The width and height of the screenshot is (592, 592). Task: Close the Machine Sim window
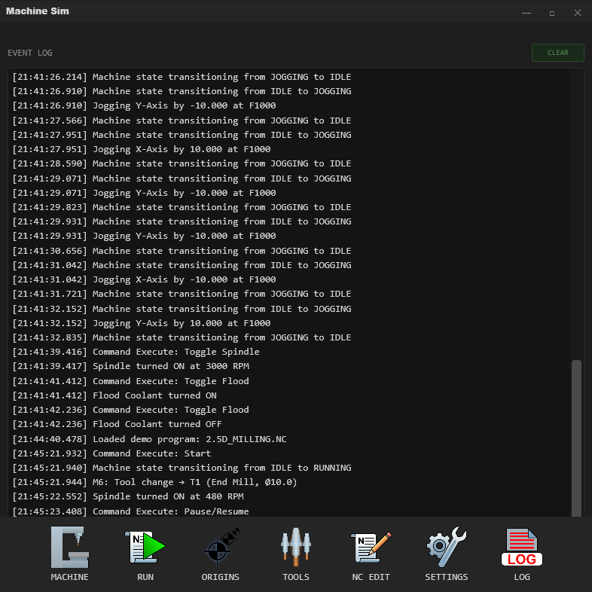click(577, 13)
